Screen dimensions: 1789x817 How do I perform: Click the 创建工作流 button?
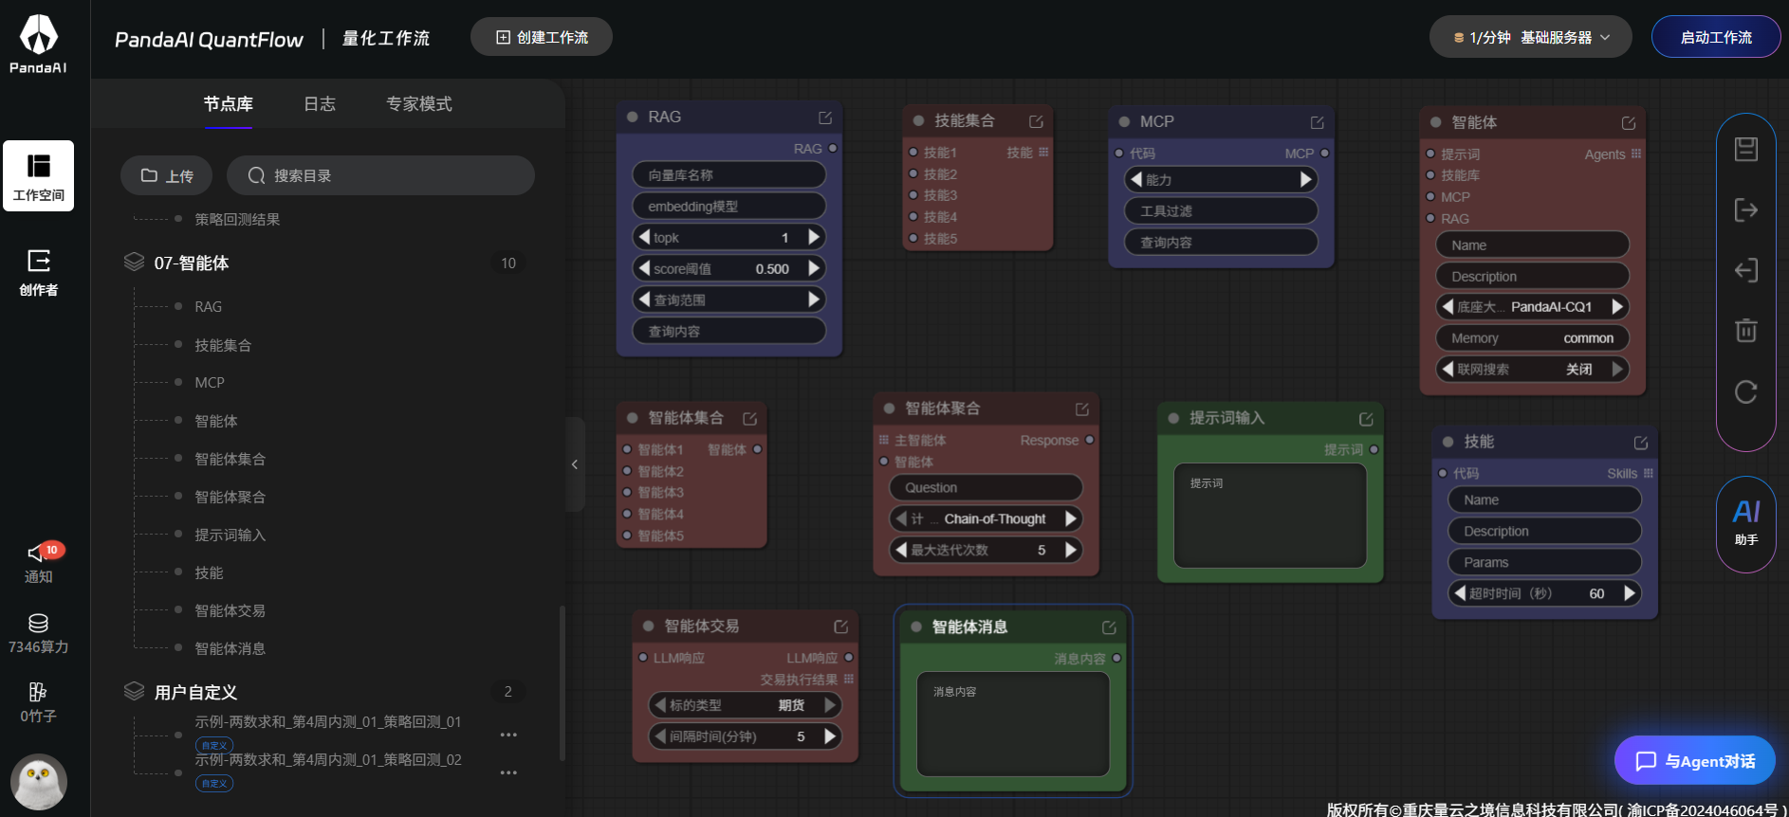point(542,38)
